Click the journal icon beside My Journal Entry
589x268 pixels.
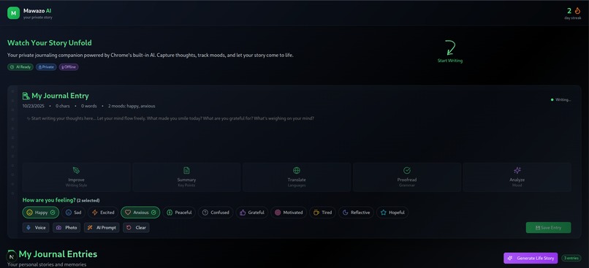tap(26, 96)
